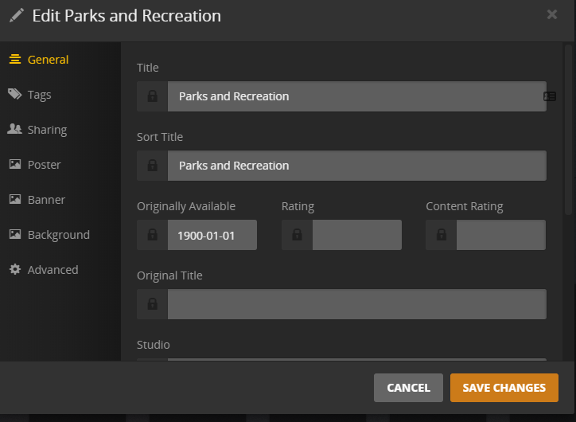Screen dimensions: 576x422
Task: Toggle the lock on the Title field
Action: (x=152, y=96)
